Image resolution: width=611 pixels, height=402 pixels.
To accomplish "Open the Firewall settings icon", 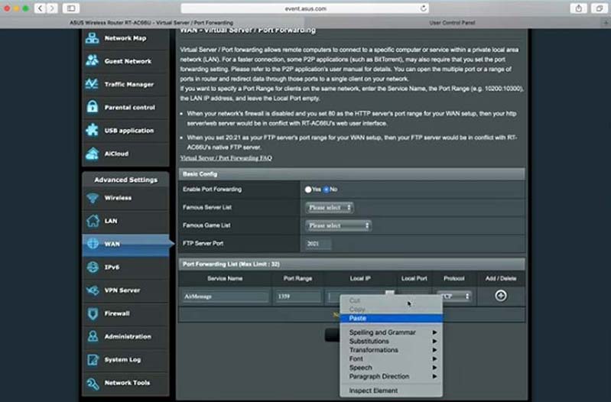I will [93, 313].
